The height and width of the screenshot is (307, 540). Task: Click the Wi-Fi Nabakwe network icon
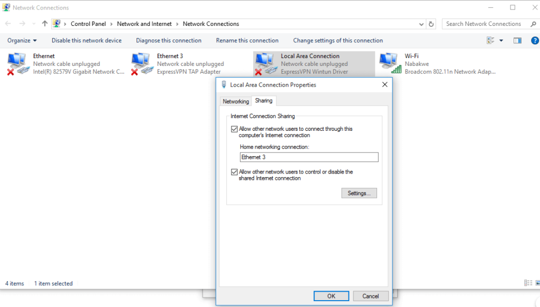tap(389, 63)
